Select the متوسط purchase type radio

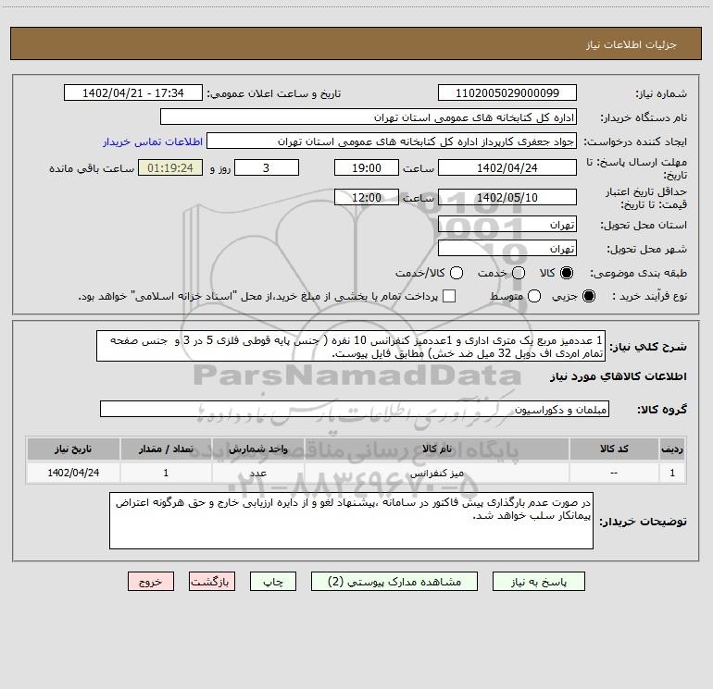coord(534,296)
